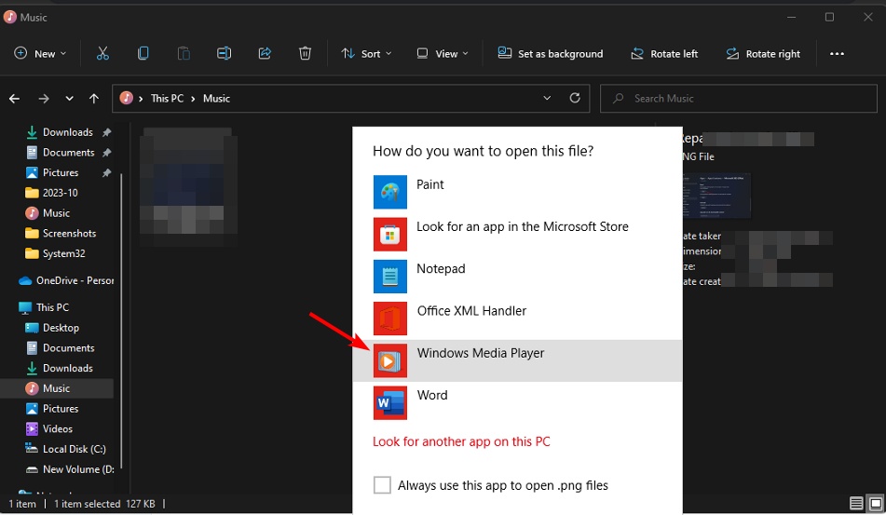Click the preview pane image thumbnail

coord(717,196)
